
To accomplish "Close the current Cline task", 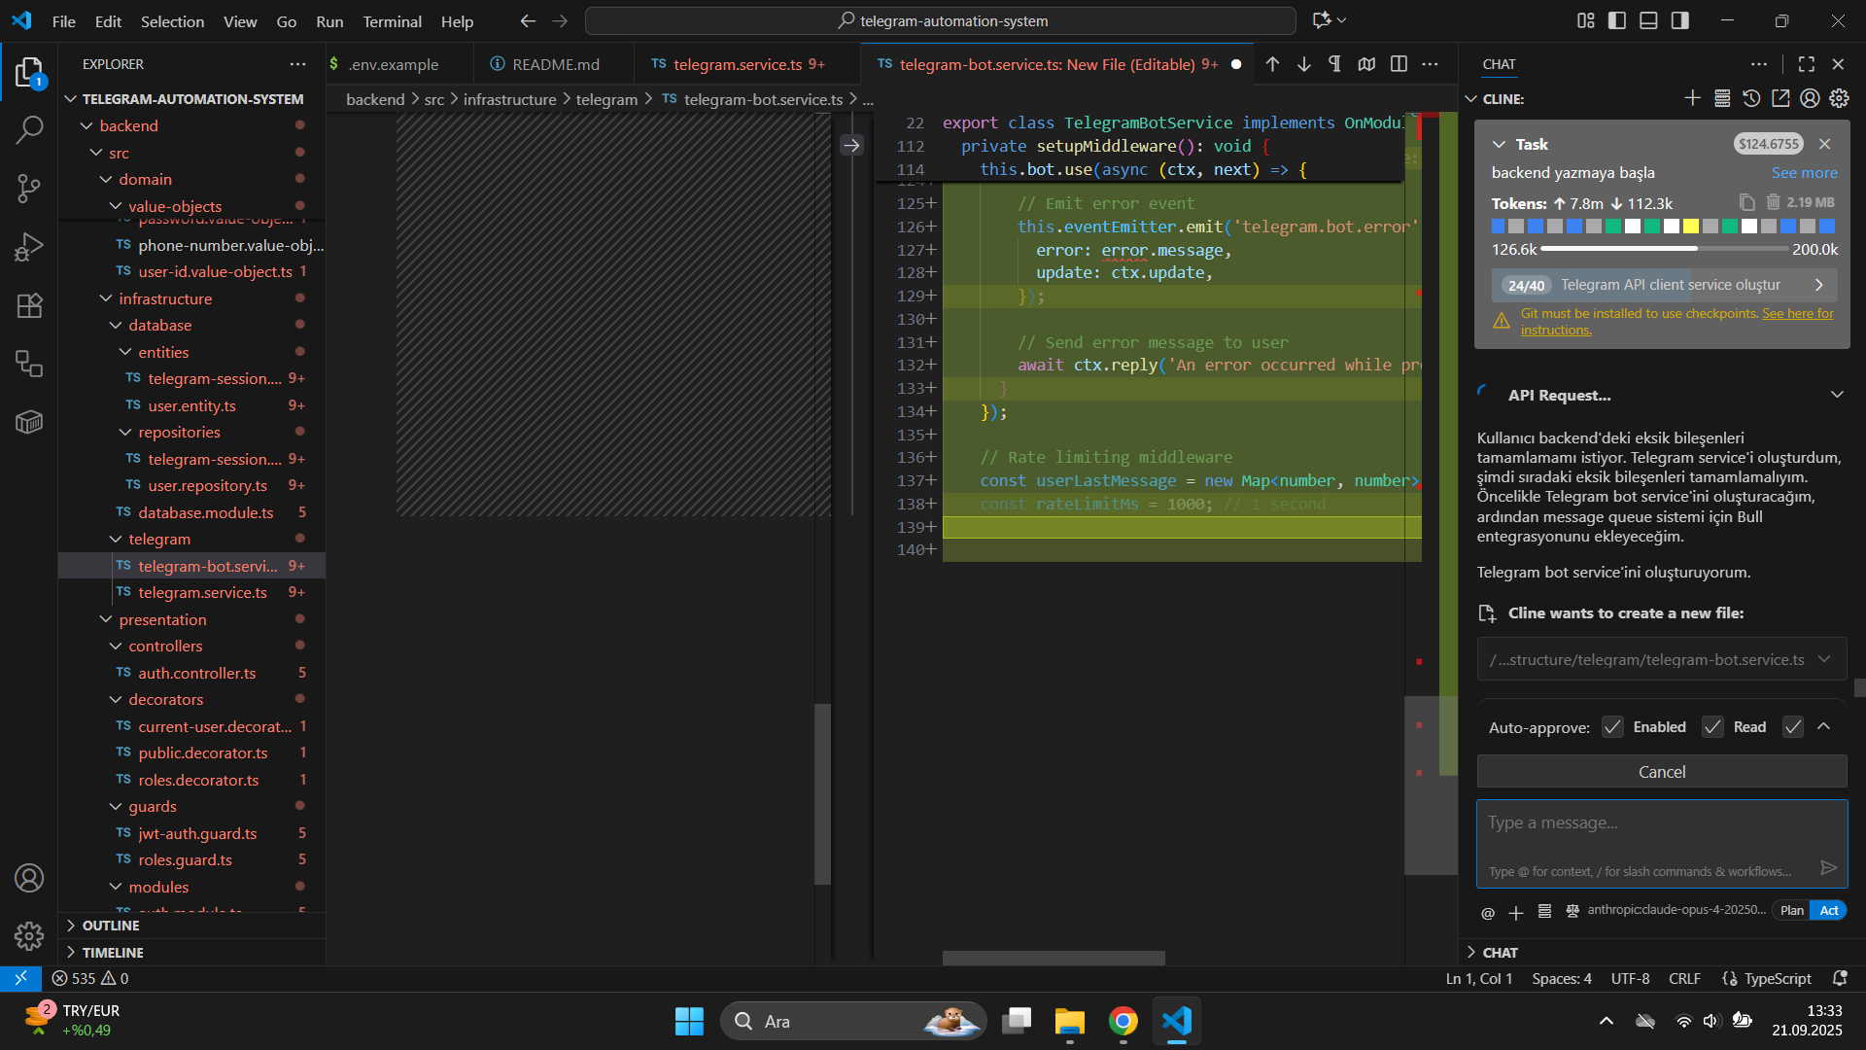I will click(1824, 144).
